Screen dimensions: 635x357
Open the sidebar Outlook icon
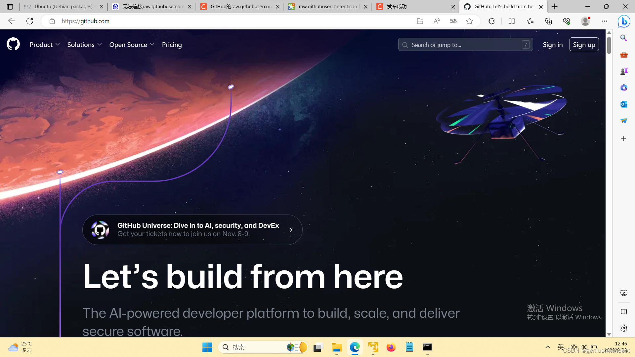pyautogui.click(x=624, y=104)
